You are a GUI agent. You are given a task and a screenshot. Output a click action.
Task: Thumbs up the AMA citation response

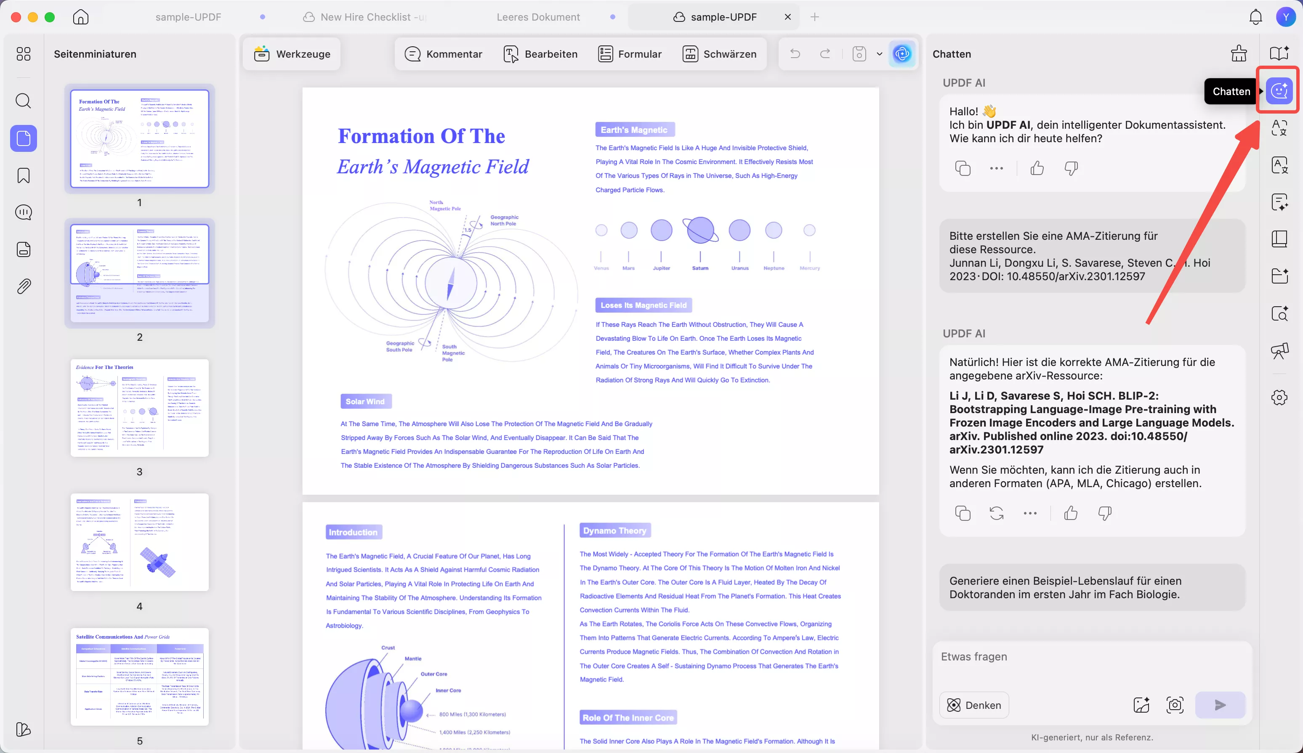tap(1070, 513)
